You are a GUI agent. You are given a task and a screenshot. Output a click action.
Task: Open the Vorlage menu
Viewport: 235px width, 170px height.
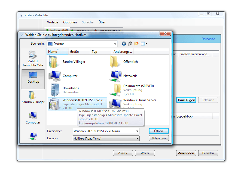53,22
